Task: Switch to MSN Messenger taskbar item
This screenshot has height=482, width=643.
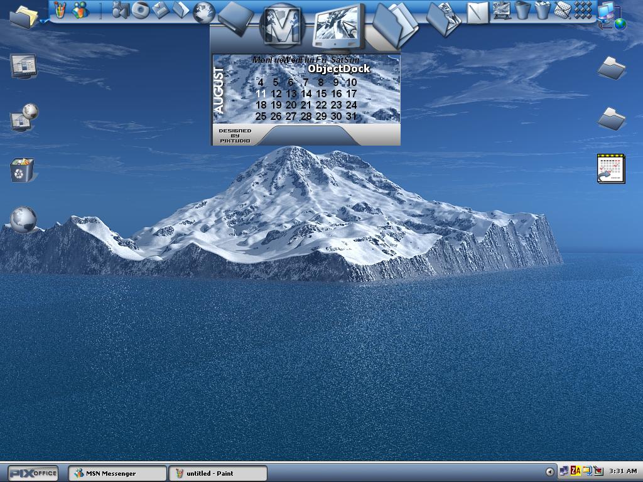Action: 117,473
